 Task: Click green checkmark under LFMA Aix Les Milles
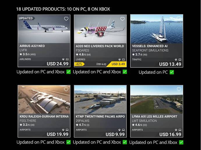click(x=181, y=142)
